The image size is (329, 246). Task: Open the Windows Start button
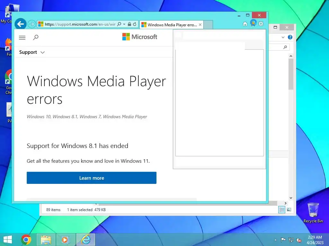8,240
